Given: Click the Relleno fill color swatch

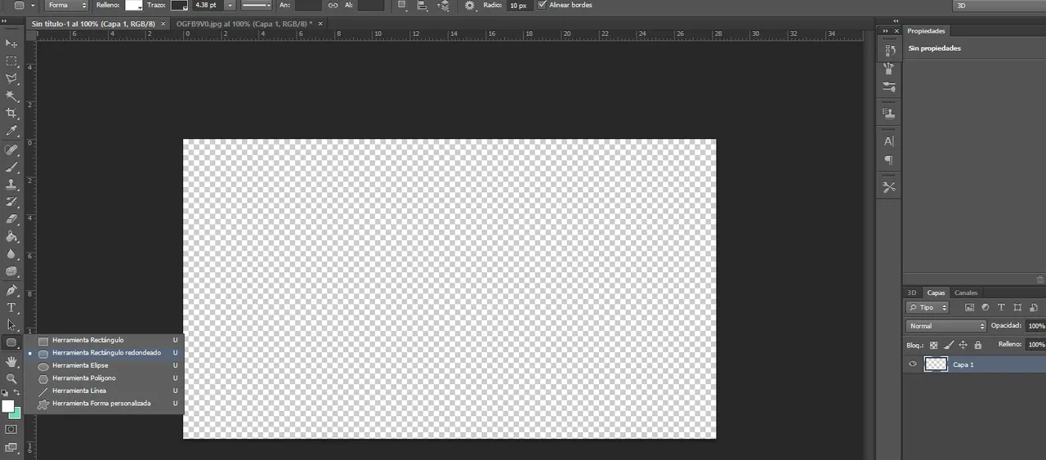Looking at the screenshot, I should 133,5.
